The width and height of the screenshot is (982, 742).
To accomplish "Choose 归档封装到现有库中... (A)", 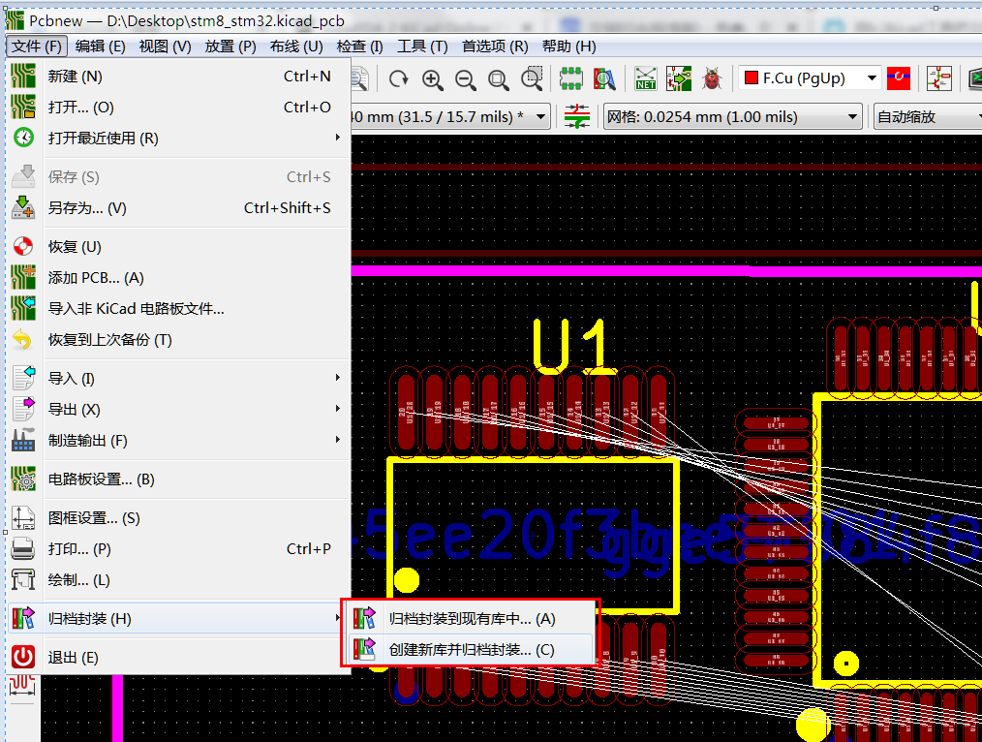I will click(x=470, y=619).
